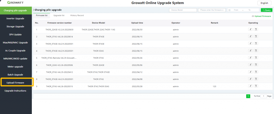274x114 pixels.
Task: Select firmware name THOR_07AS-V4.2.8-20220315
Action: point(59,86)
